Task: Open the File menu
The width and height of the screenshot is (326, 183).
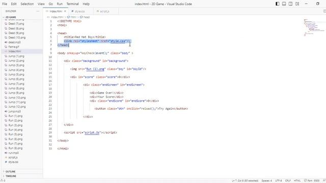Action: pos(5,4)
